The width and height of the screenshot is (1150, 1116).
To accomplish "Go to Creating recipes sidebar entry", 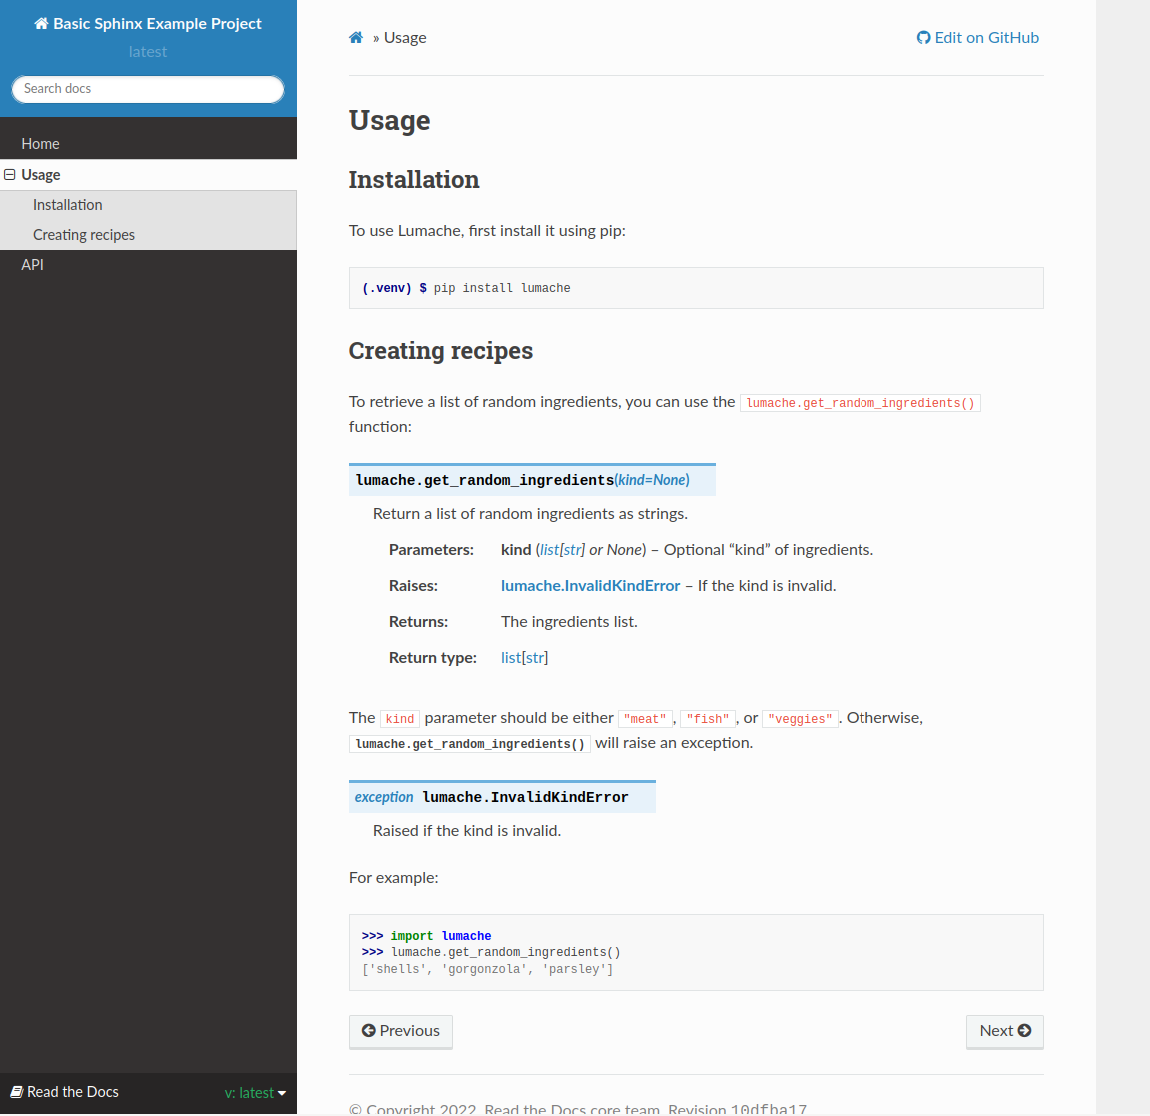I will [x=148, y=235].
